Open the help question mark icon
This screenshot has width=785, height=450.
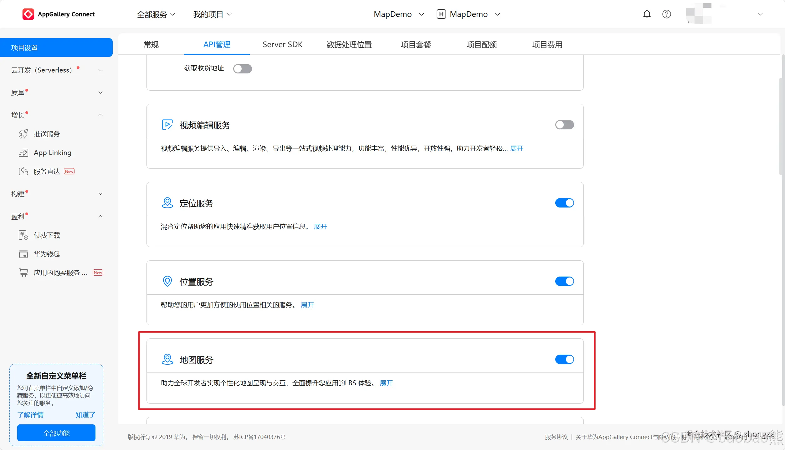click(x=666, y=14)
